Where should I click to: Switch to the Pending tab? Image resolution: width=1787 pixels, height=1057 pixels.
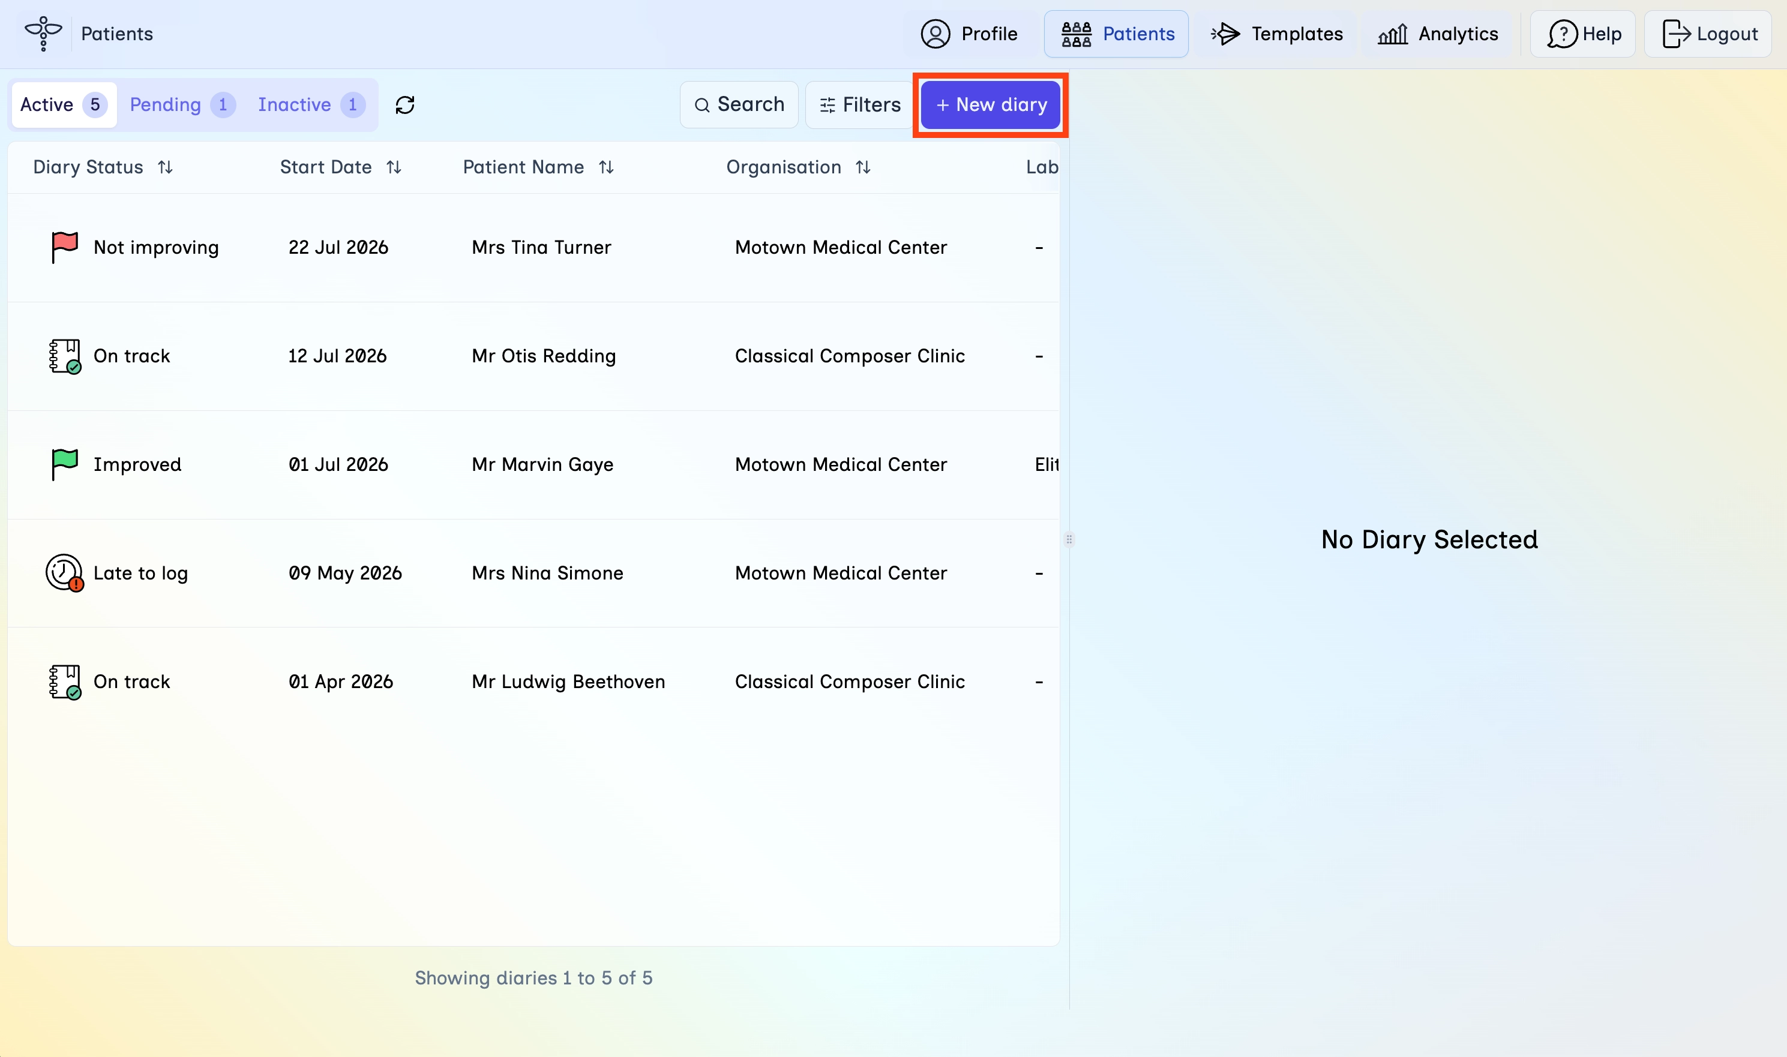[x=182, y=105]
